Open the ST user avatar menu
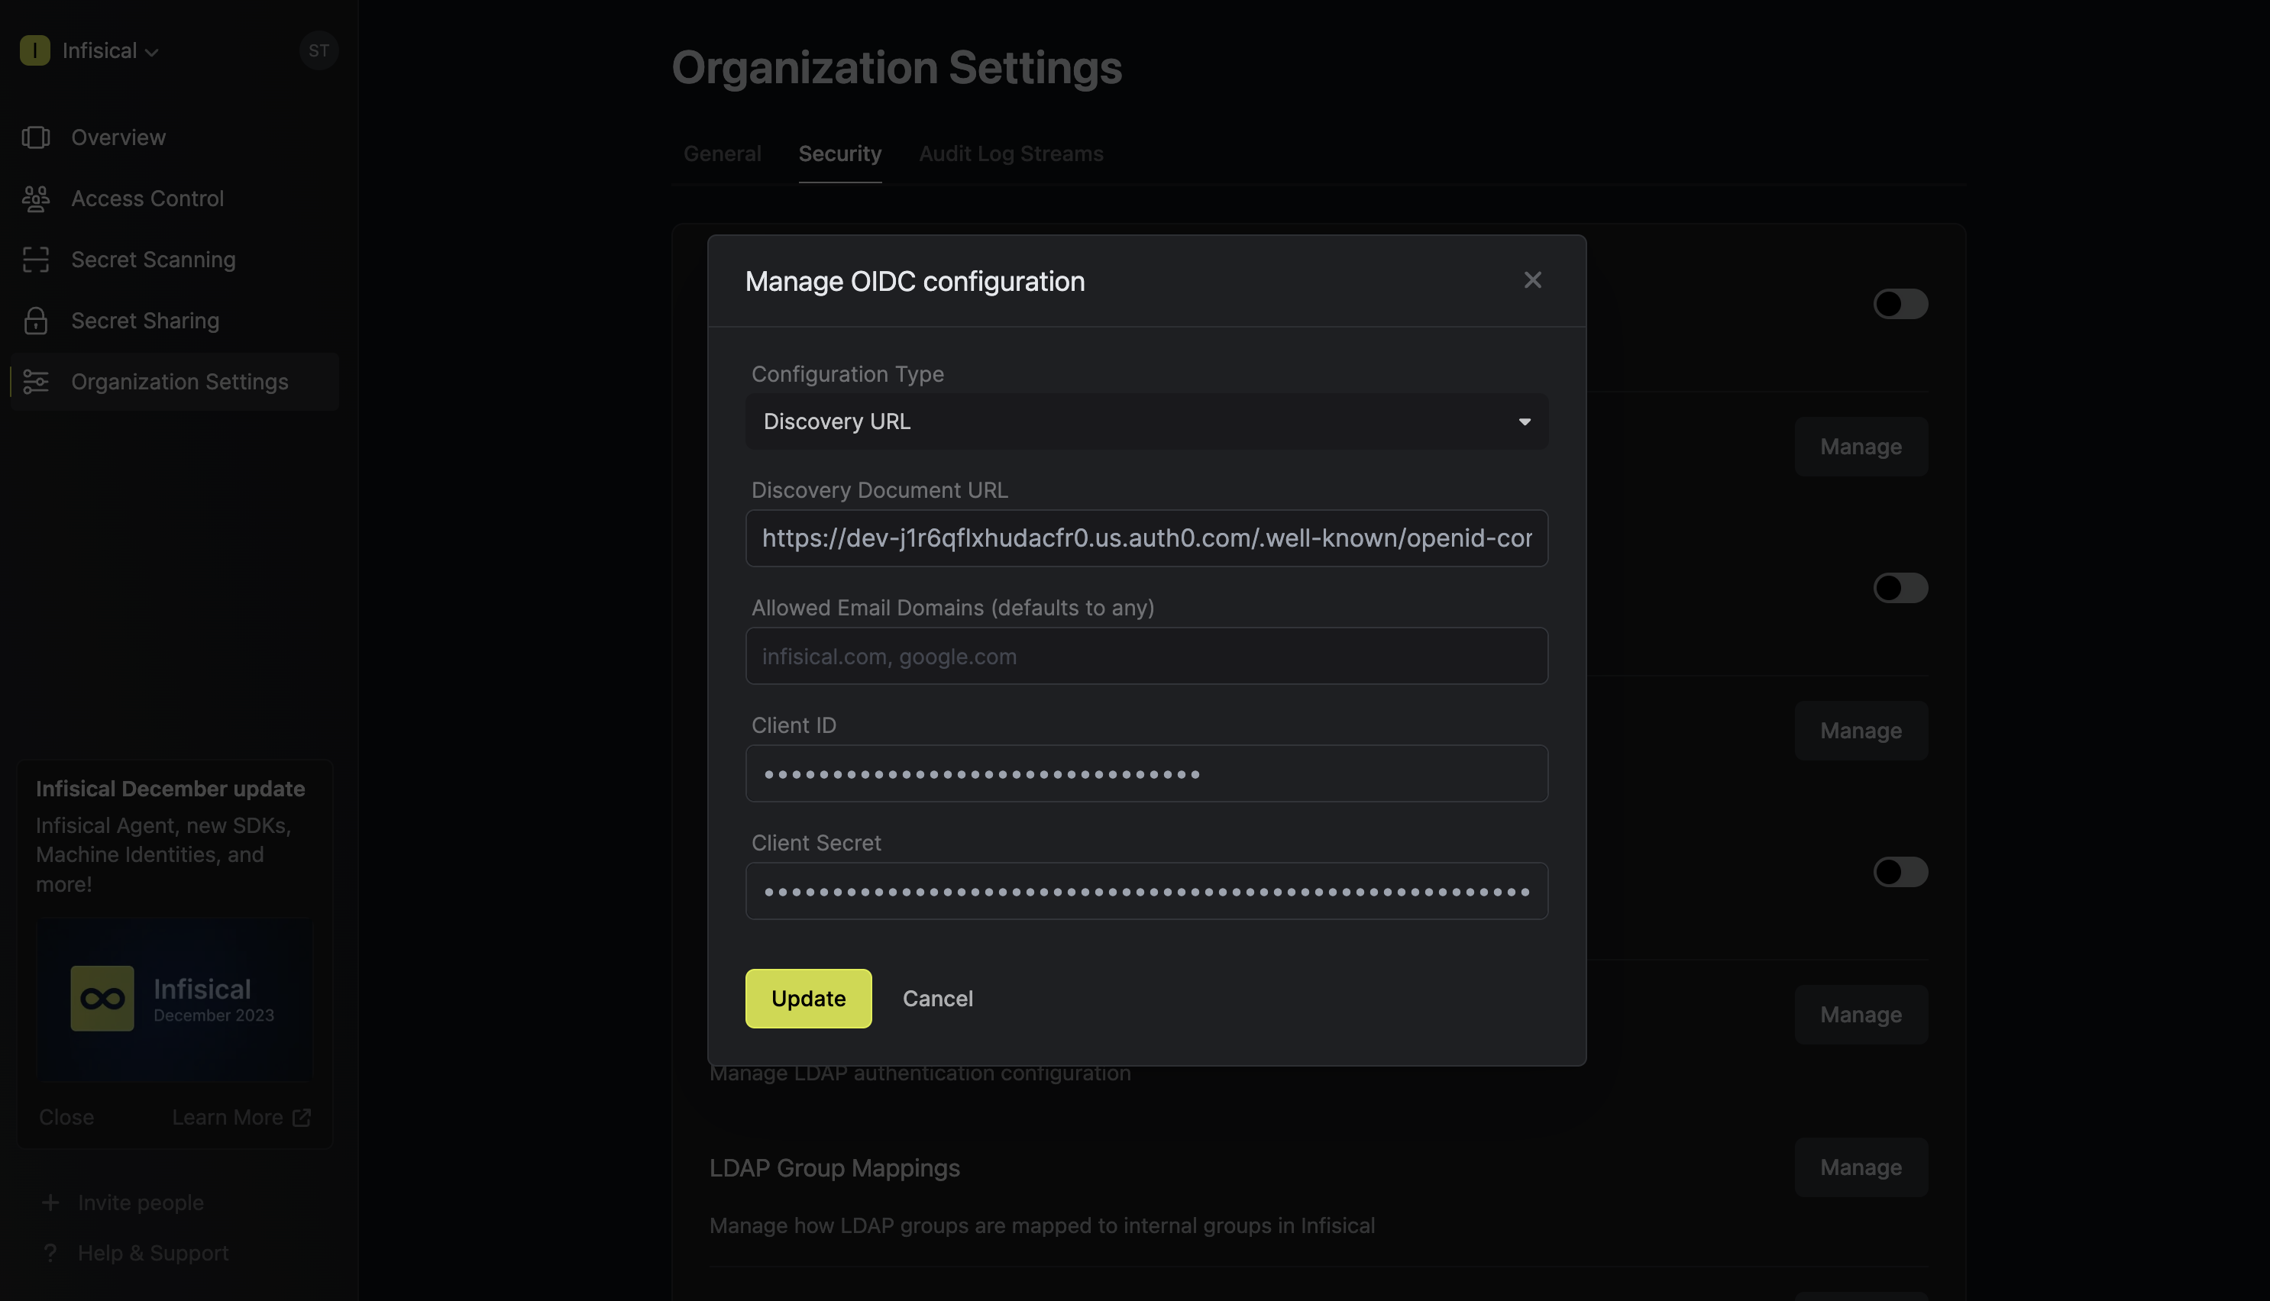This screenshot has height=1301, width=2270. tap(319, 50)
